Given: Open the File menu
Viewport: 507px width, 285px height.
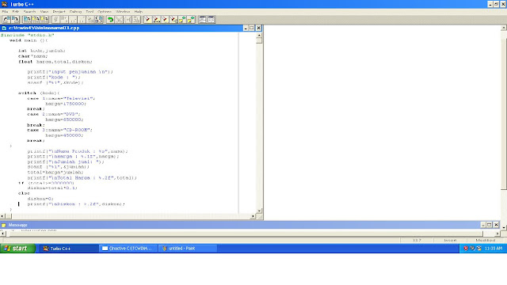Looking at the screenshot, I should click(x=5, y=12).
